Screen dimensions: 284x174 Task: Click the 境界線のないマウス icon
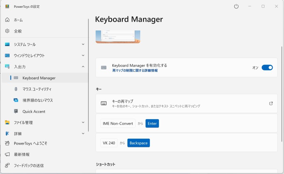click(x=16, y=100)
